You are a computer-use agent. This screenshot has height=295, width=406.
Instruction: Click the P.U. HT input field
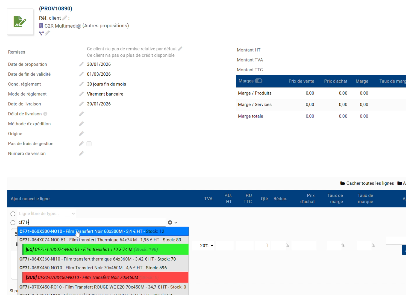[x=224, y=245]
